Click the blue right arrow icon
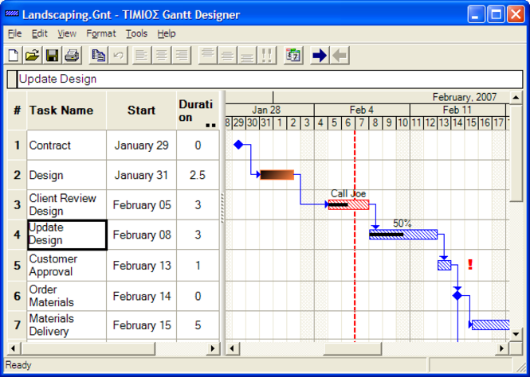Image resolution: width=530 pixels, height=377 pixels. (320, 55)
